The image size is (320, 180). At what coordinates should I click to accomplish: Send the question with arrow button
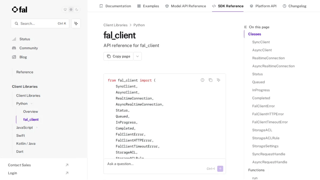pyautogui.click(x=220, y=169)
